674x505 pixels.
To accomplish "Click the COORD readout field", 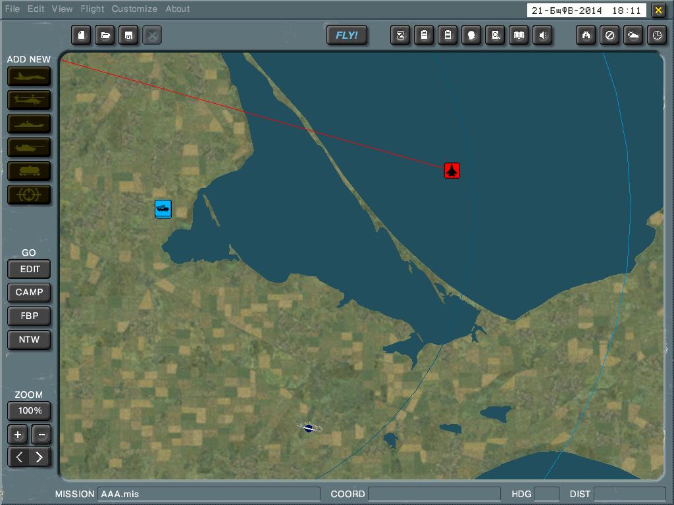I will point(434,494).
